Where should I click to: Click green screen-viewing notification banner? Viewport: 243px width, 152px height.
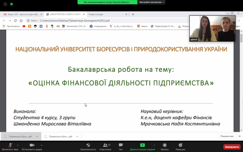107,2
